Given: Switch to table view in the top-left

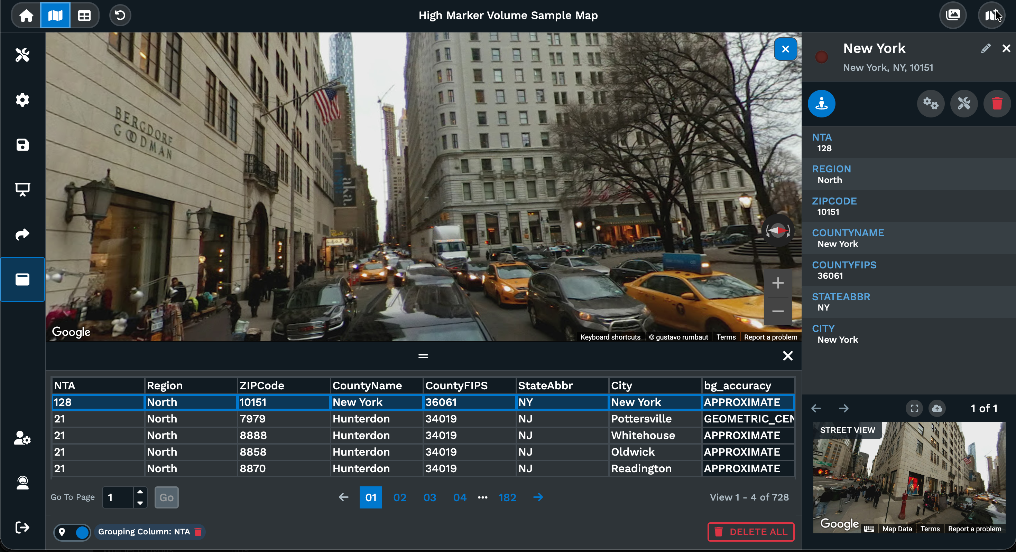Looking at the screenshot, I should pyautogui.click(x=84, y=15).
